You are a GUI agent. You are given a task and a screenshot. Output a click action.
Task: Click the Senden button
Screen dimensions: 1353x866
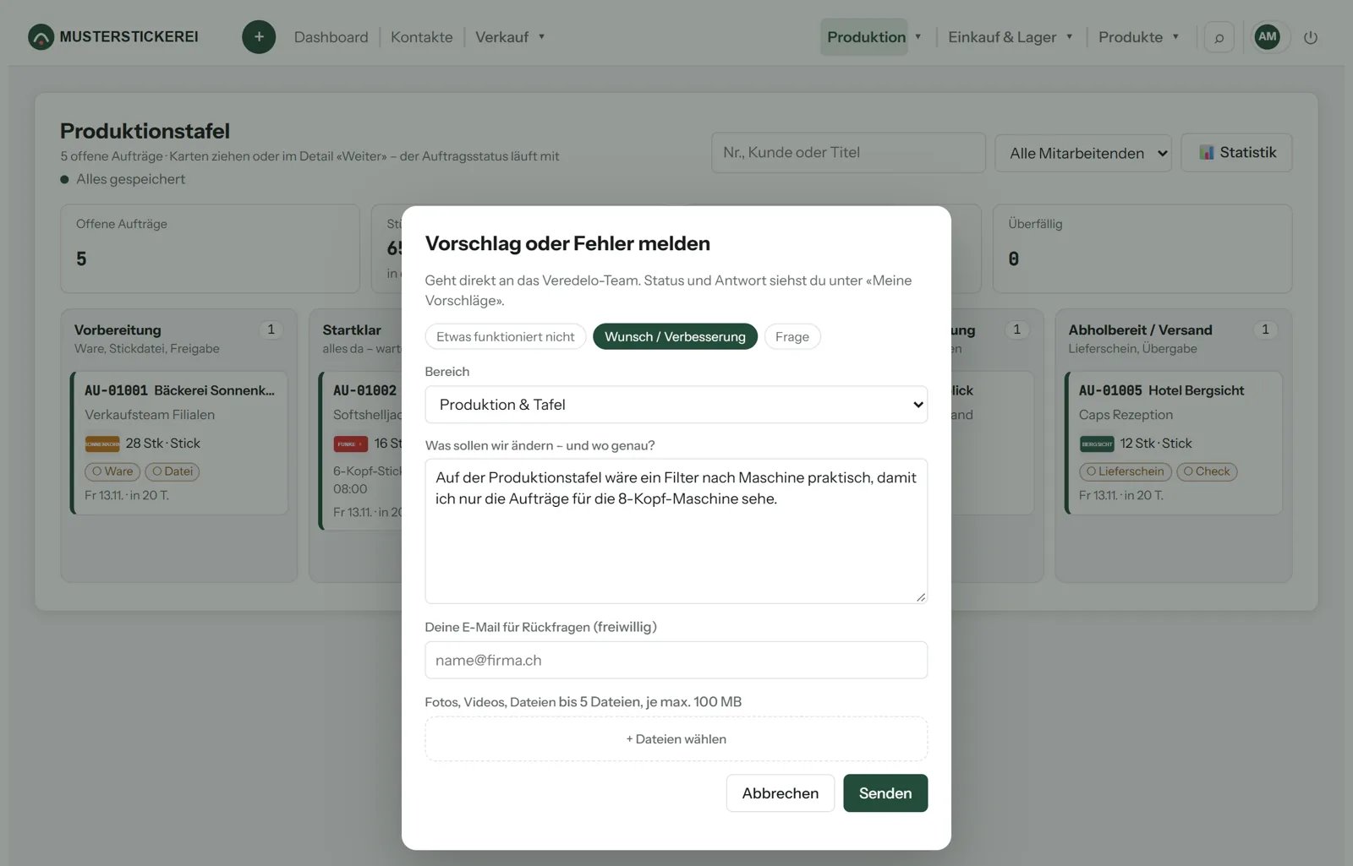[885, 793]
